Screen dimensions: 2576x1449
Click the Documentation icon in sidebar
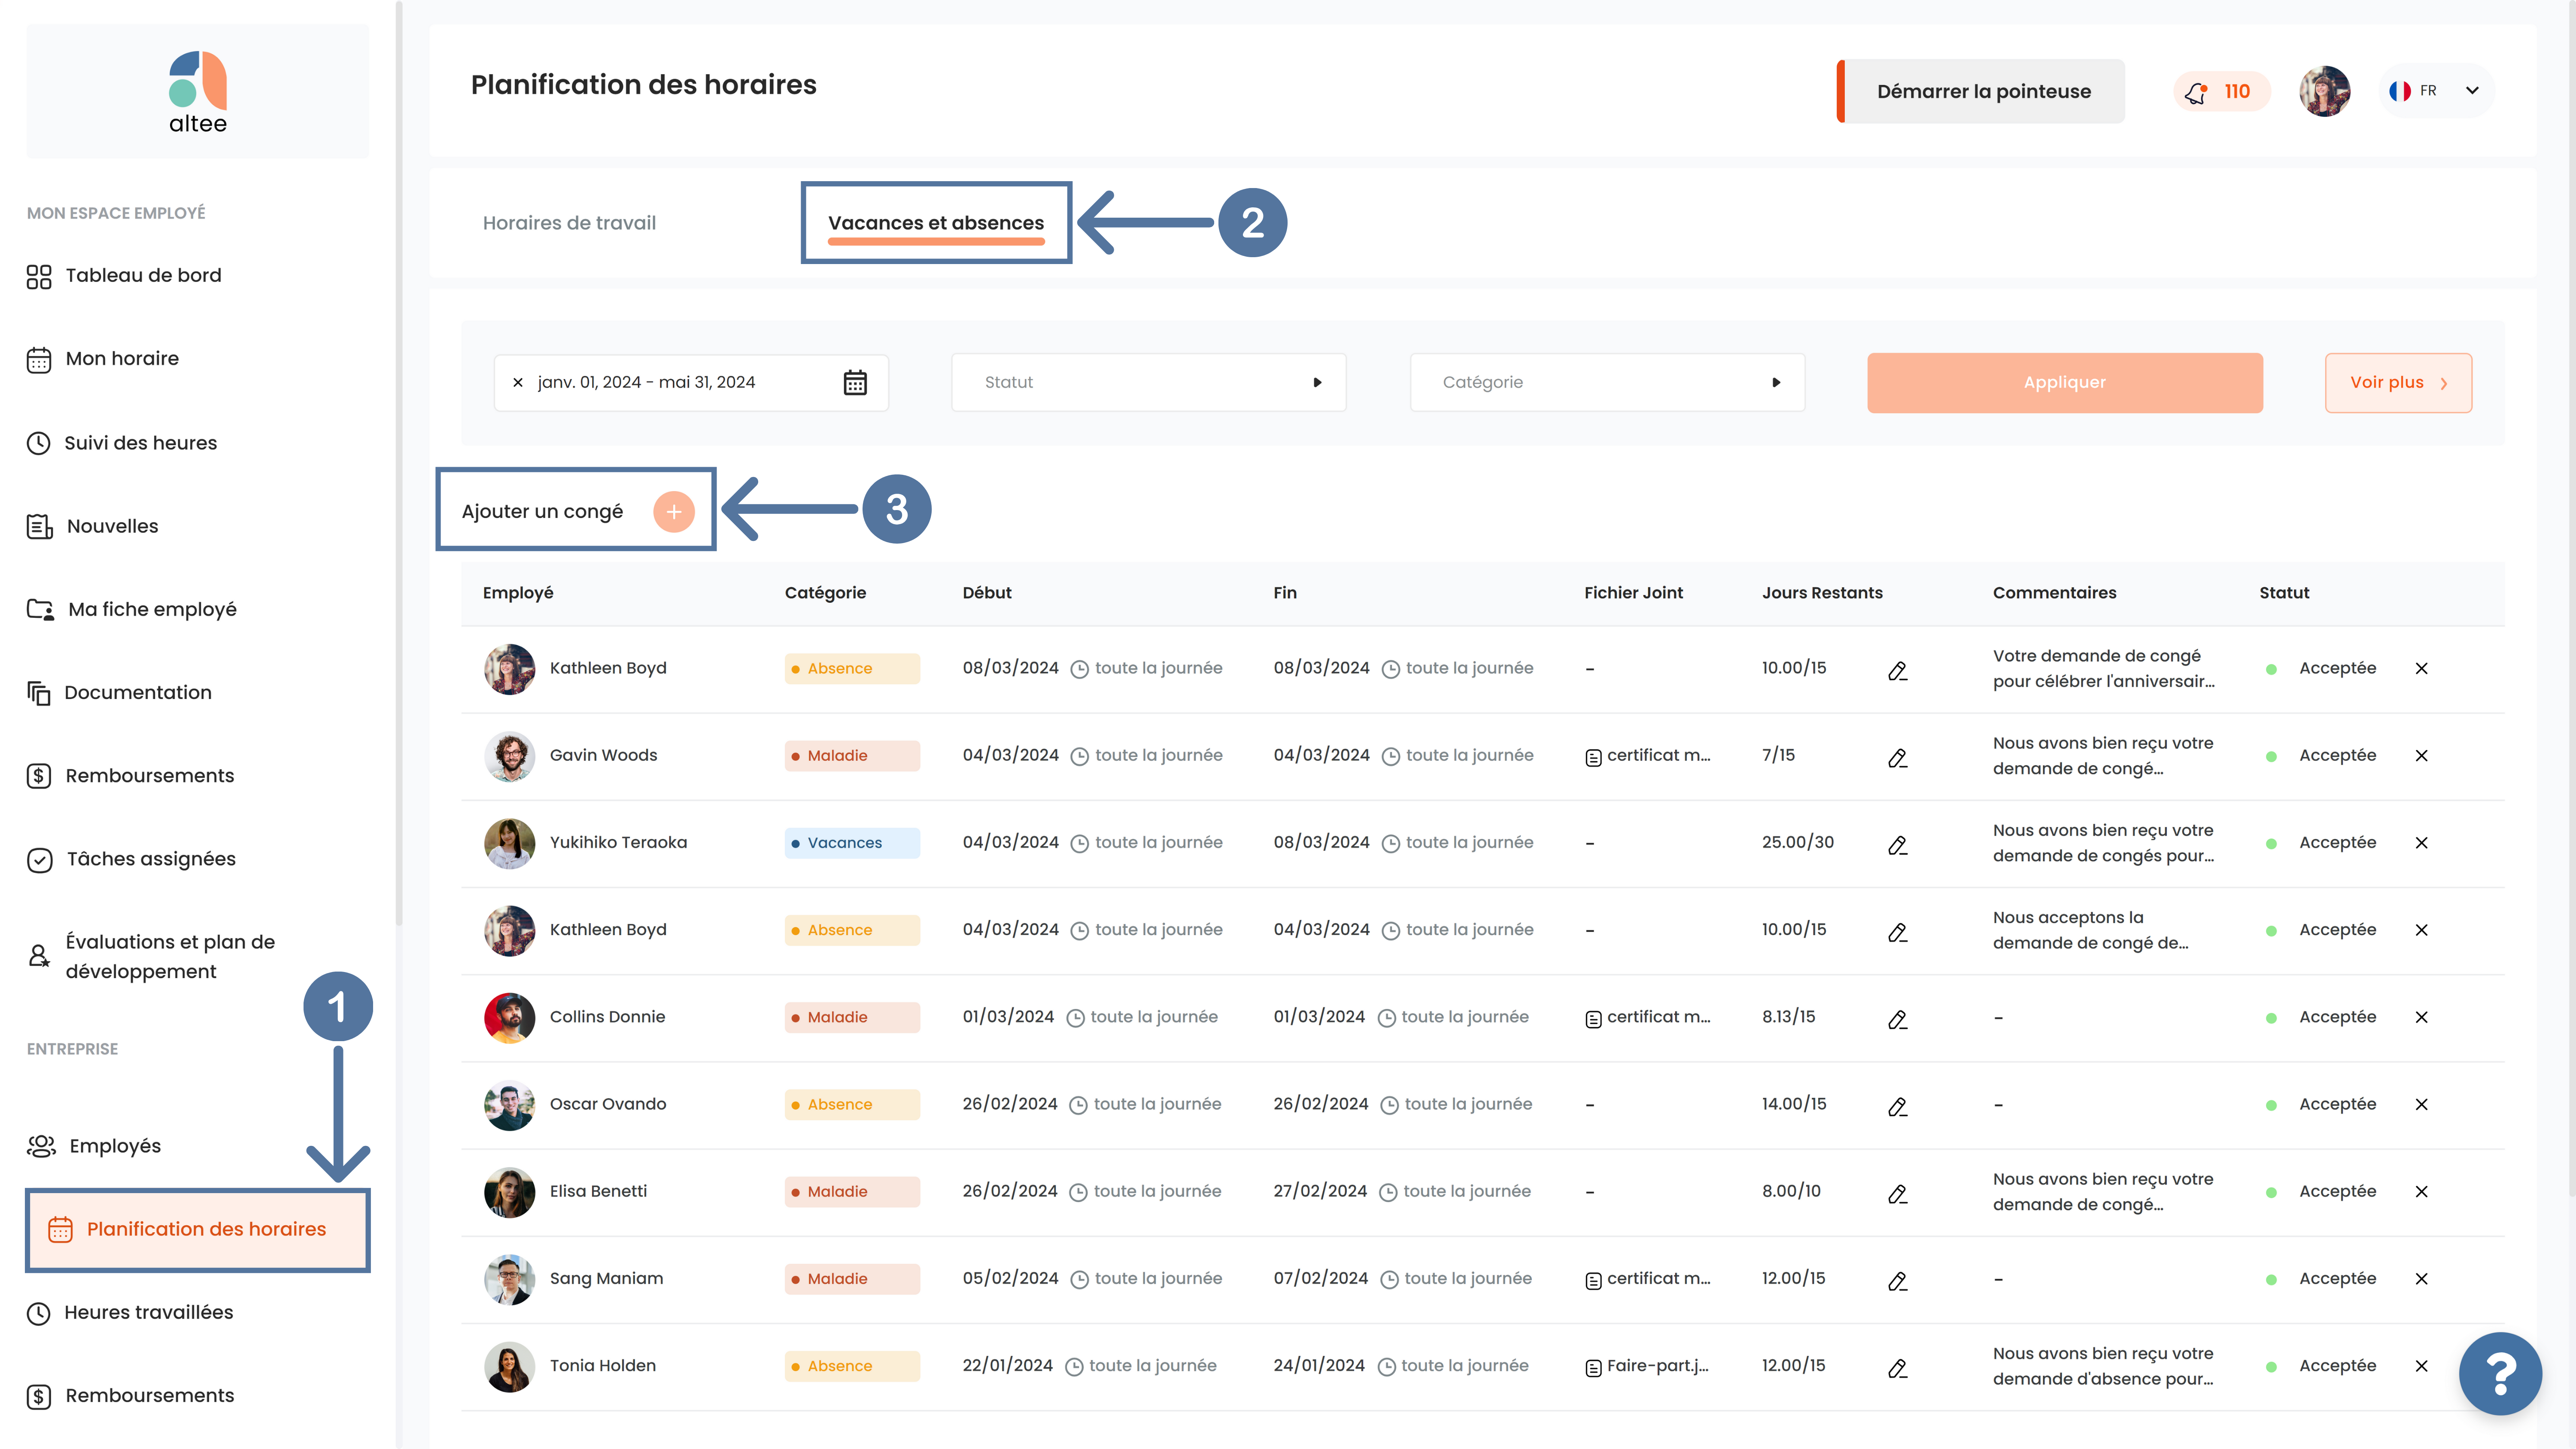tap(39, 693)
